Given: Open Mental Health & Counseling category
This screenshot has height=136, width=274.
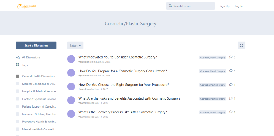Looking at the screenshot, I should [x=39, y=129].
